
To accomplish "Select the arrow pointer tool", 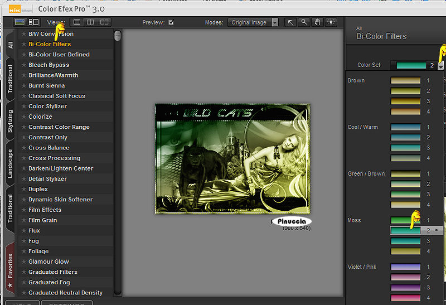I will click(290, 22).
